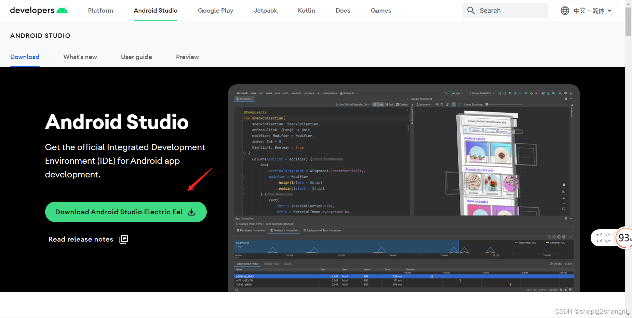The image size is (632, 318).
Task: Toggle the eye visibility icon in Layout Inspector
Action: pos(437,104)
